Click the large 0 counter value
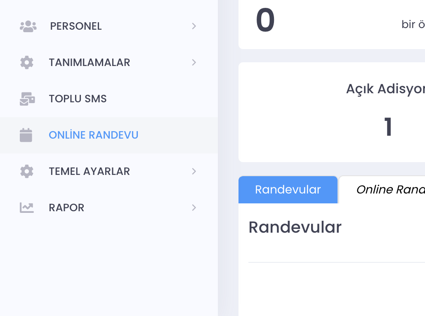 pos(265,21)
